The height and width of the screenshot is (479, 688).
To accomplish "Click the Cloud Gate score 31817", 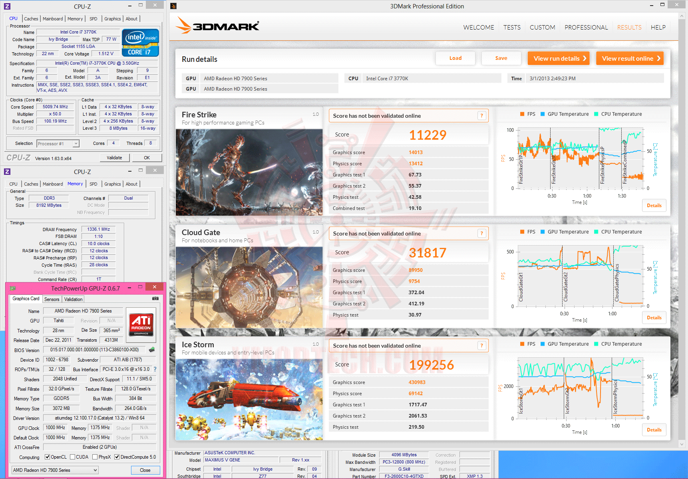I will pyautogui.click(x=428, y=253).
